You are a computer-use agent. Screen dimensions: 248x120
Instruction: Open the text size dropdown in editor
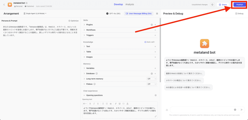(x=85, y=104)
